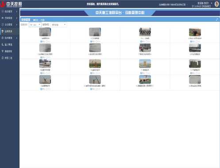
Task: Select the highlighted active sidebar menu item
Action: pyautogui.click(x=10, y=31)
